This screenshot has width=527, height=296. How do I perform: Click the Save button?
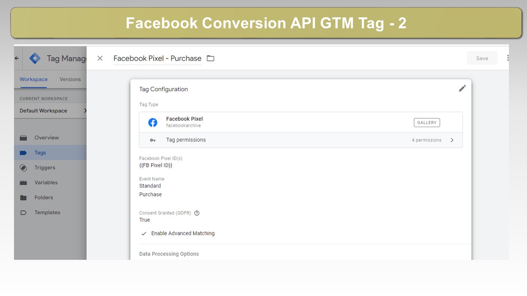tap(482, 58)
